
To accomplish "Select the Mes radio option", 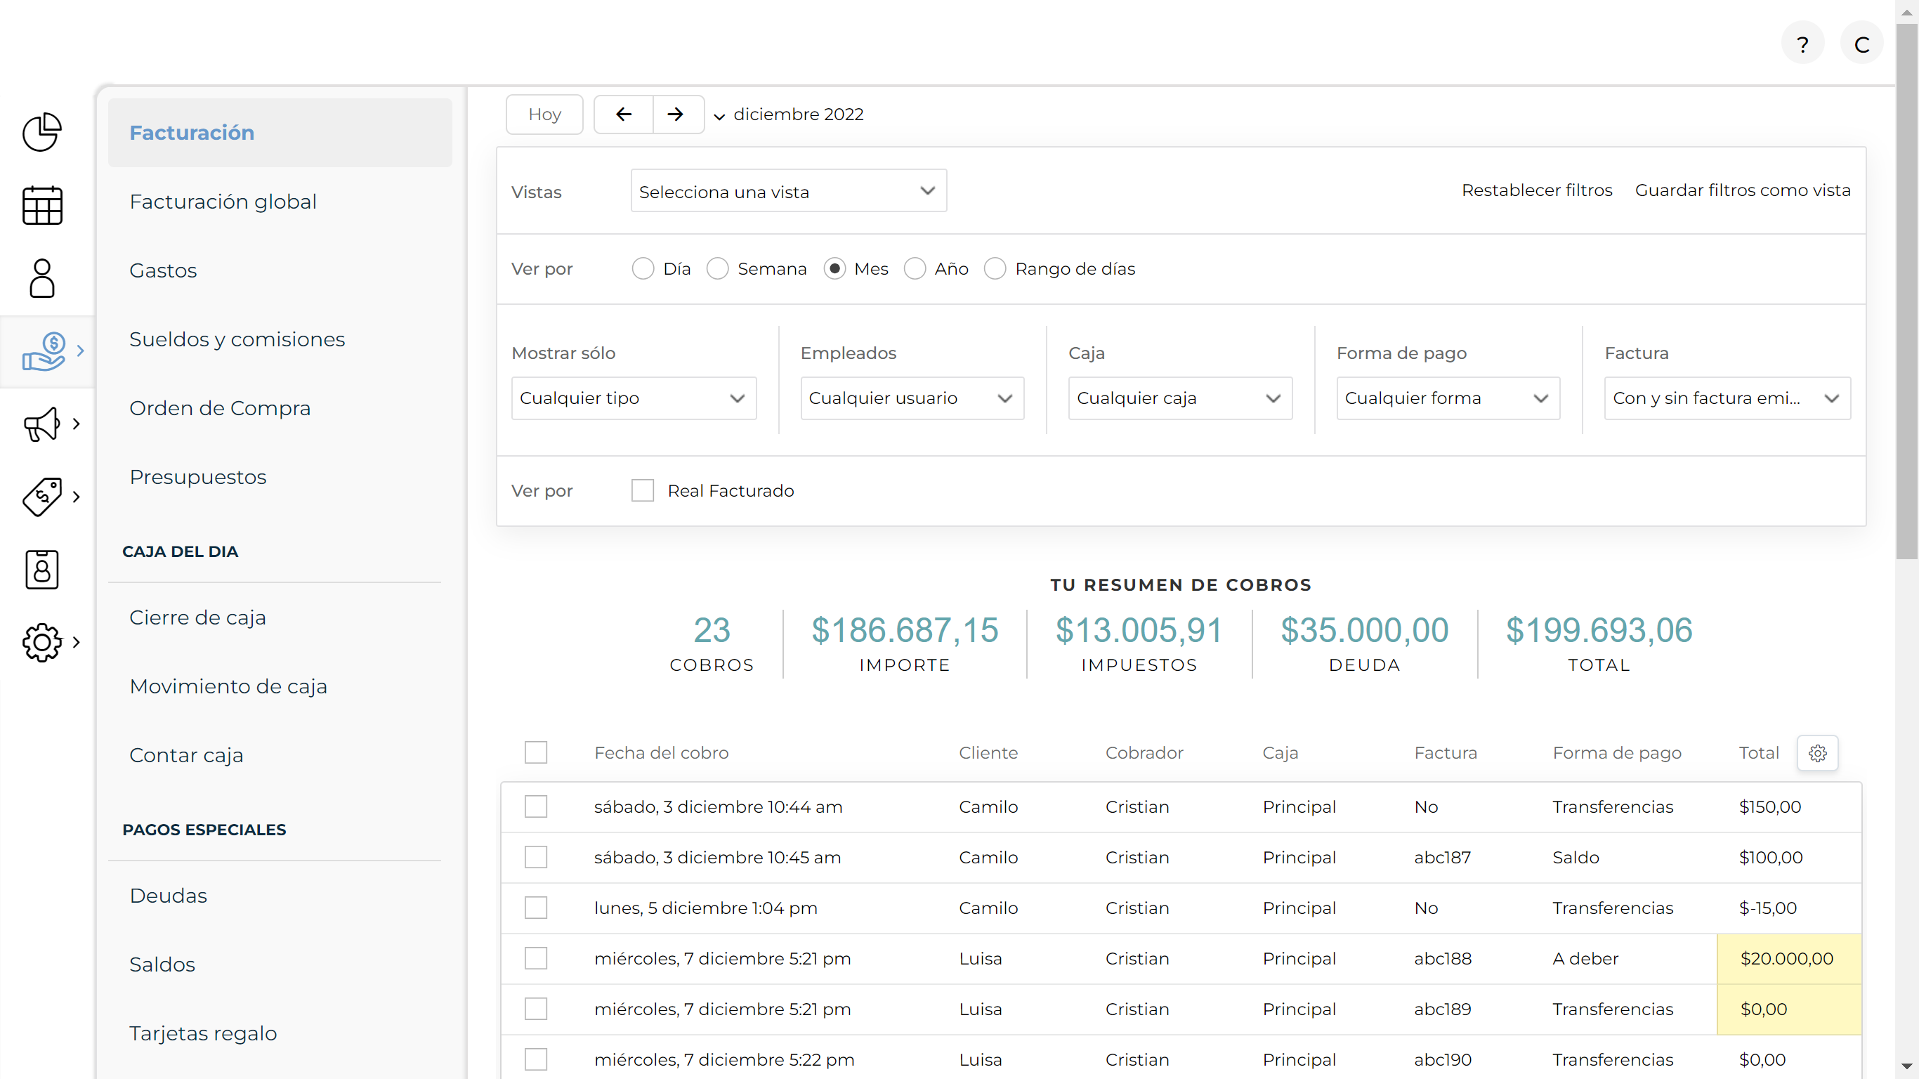I will click(x=834, y=268).
